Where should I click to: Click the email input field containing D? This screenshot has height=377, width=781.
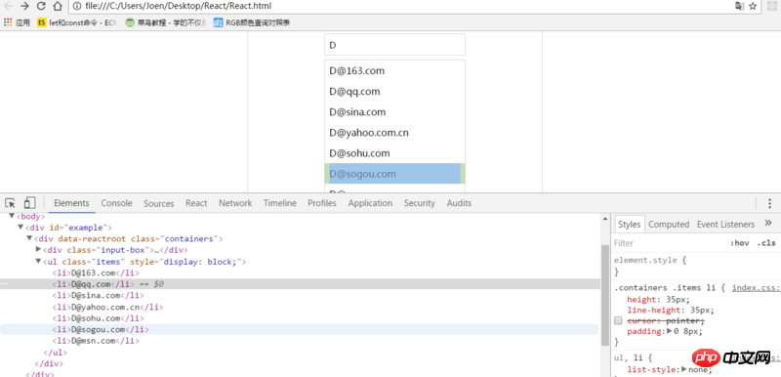pyautogui.click(x=394, y=45)
